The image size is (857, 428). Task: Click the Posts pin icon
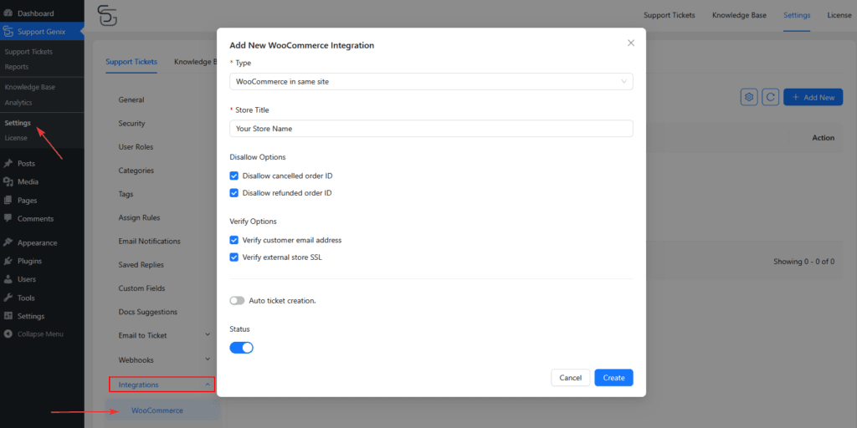(x=8, y=163)
